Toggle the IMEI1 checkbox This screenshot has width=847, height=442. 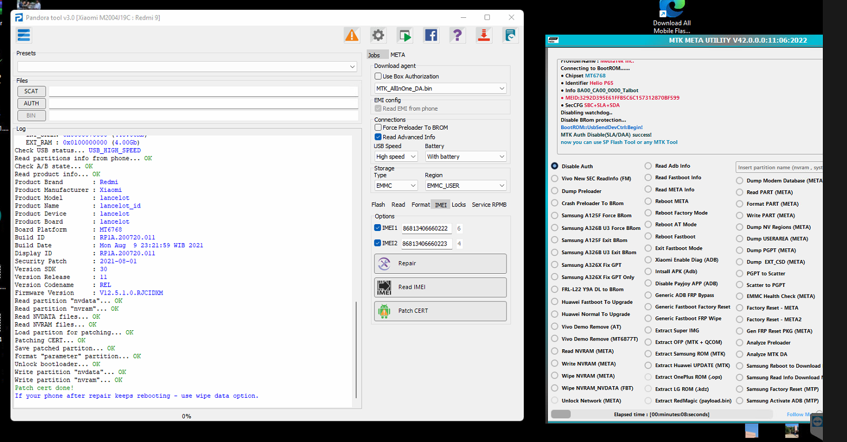377,228
